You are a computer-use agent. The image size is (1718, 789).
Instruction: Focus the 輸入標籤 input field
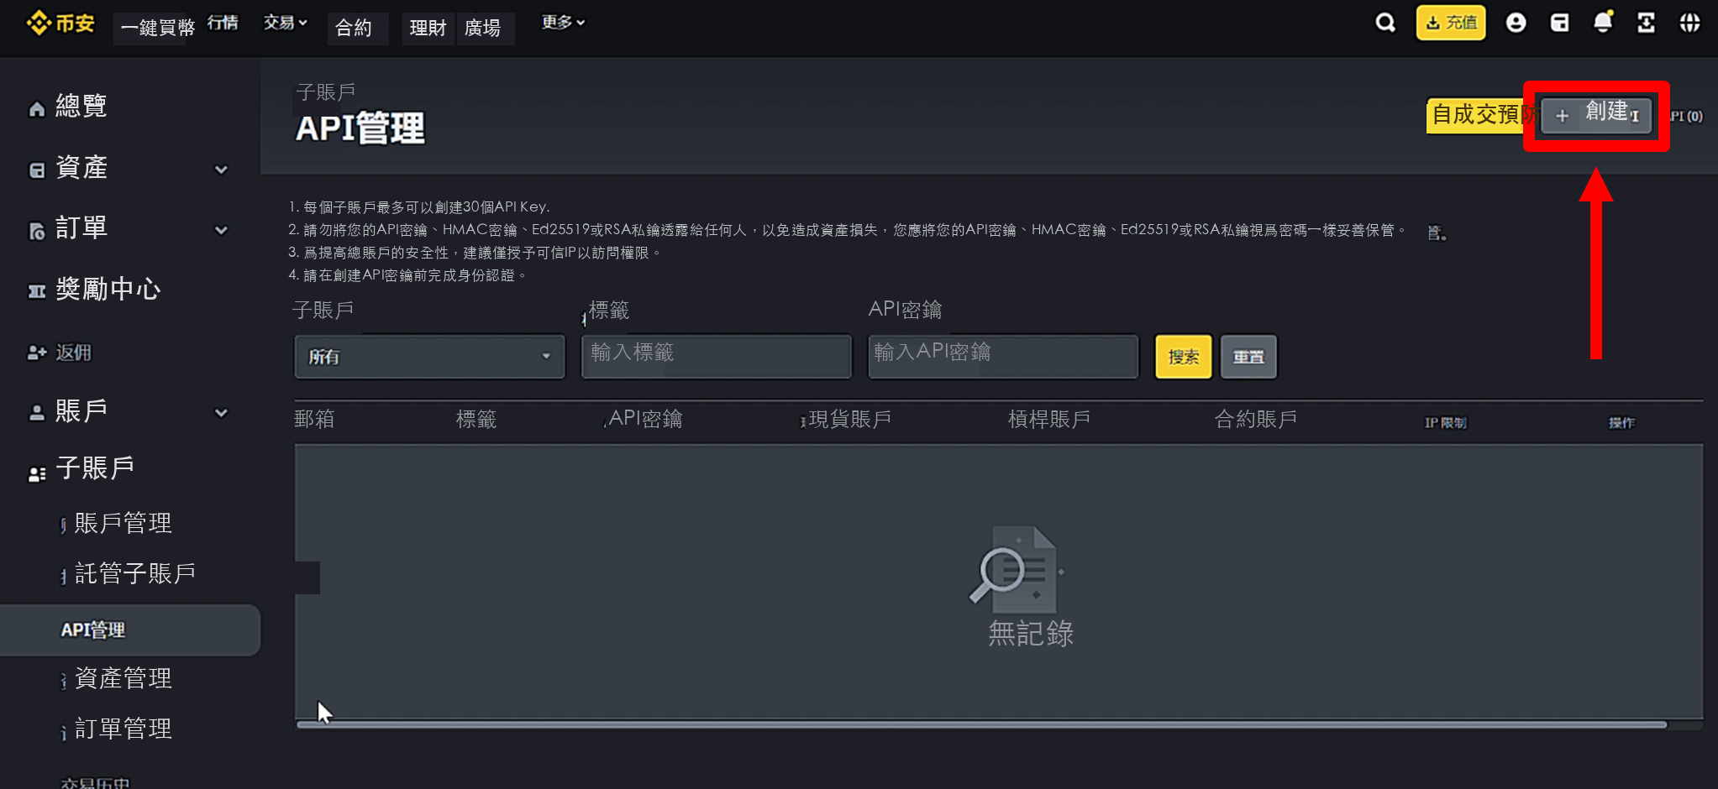click(717, 356)
